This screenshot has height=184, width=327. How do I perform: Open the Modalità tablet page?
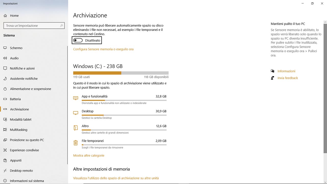pos(34,119)
